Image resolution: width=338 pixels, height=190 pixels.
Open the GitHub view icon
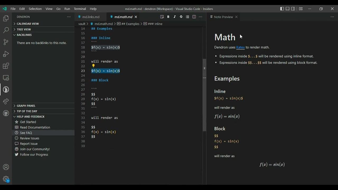pos(6,113)
